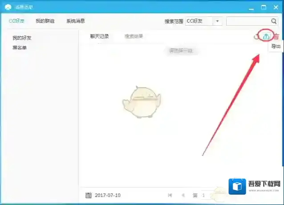Click the page number field showing 1
Viewport: 284px width, 205px height.
[x=206, y=195]
